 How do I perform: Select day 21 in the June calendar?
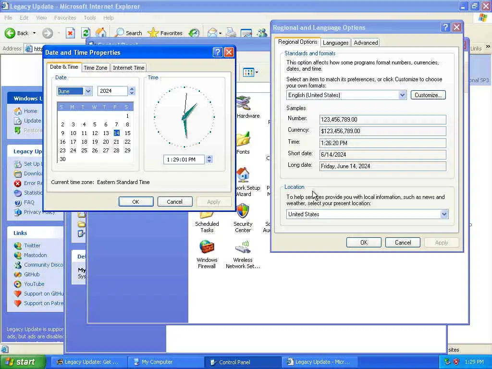coord(116,142)
